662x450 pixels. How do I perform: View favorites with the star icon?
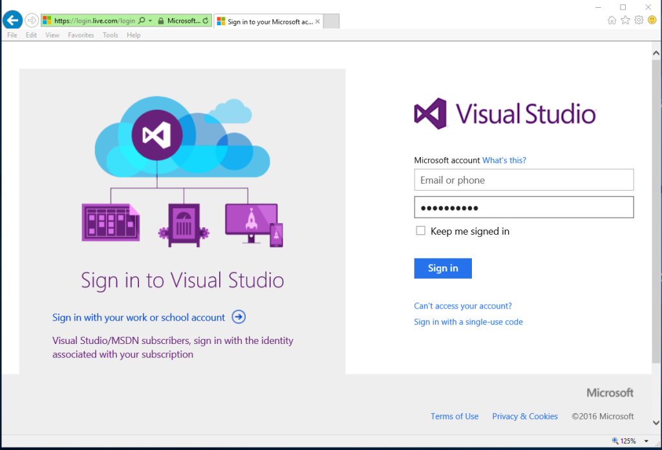[625, 20]
